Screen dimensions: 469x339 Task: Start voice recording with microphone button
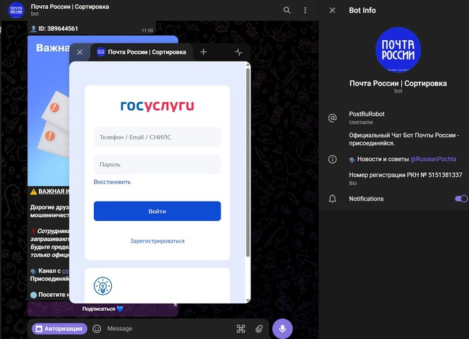282,329
